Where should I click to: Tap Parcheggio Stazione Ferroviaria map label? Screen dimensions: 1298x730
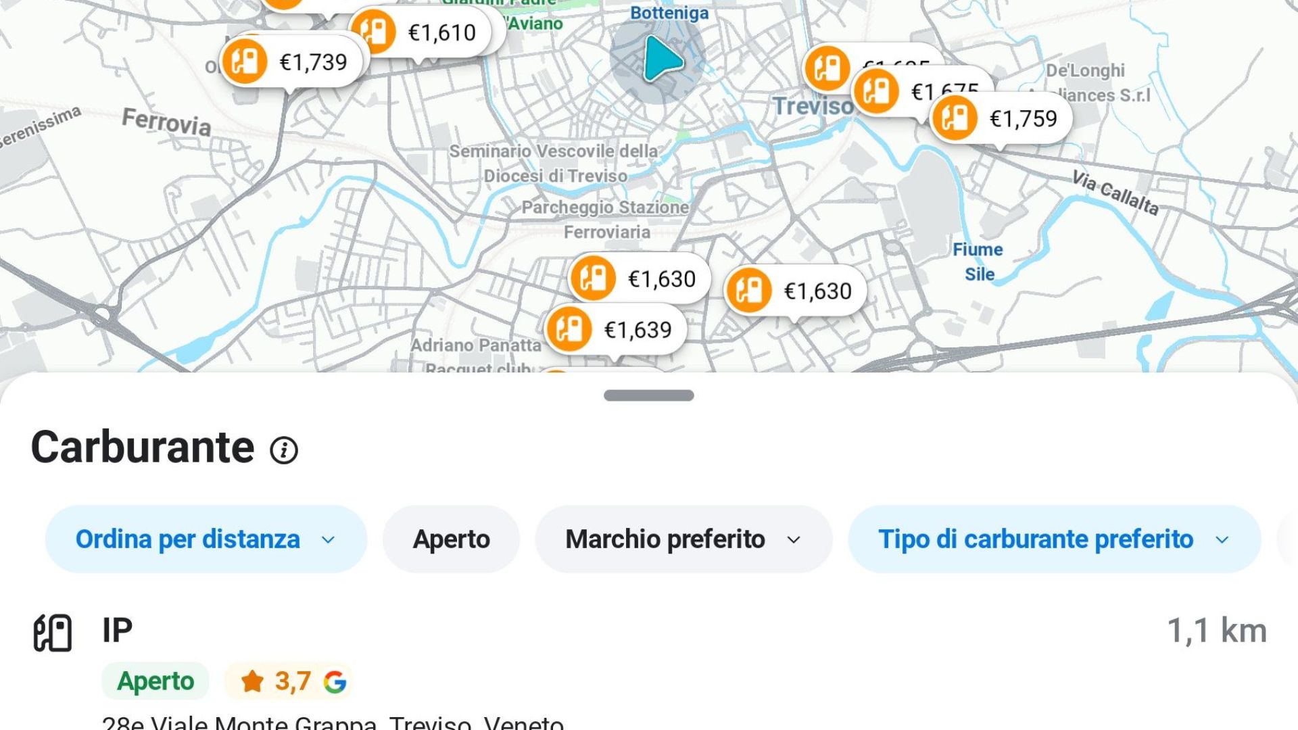[606, 219]
